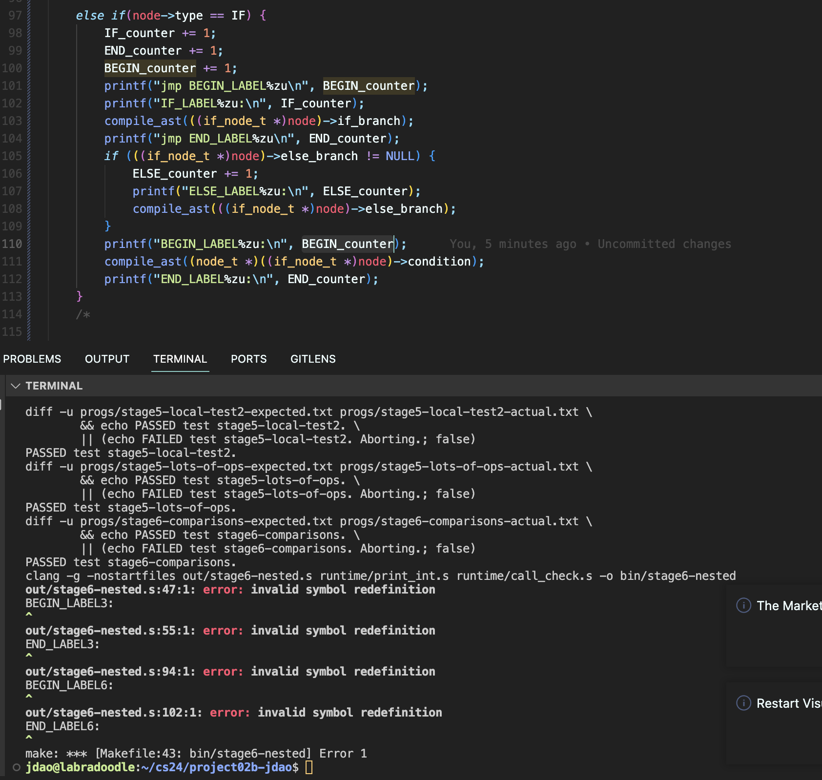
Task: Click the terminal input cursor after the prompt
Action: [309, 767]
